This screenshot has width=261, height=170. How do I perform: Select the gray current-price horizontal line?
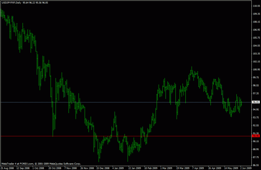[126, 102]
